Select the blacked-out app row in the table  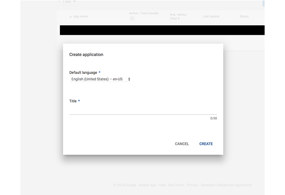[x=162, y=30]
